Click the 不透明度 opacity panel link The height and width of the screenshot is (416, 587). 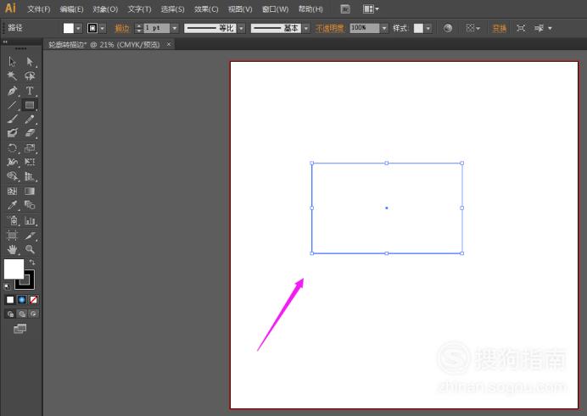pyautogui.click(x=330, y=28)
